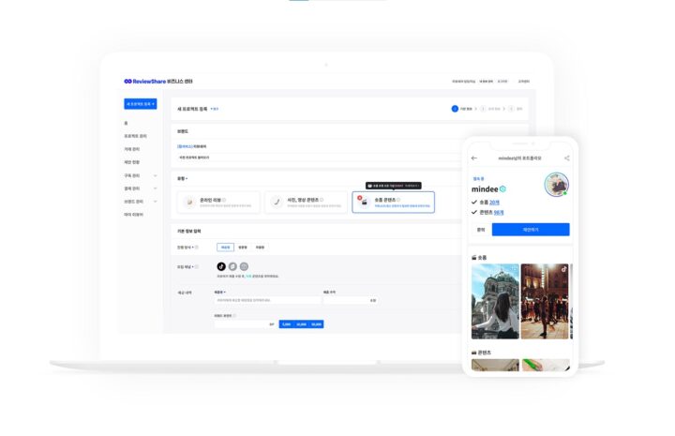This screenshot has height=436, width=675.
Task: Select the 온라인 리뷰 type card
Action: tap(218, 203)
